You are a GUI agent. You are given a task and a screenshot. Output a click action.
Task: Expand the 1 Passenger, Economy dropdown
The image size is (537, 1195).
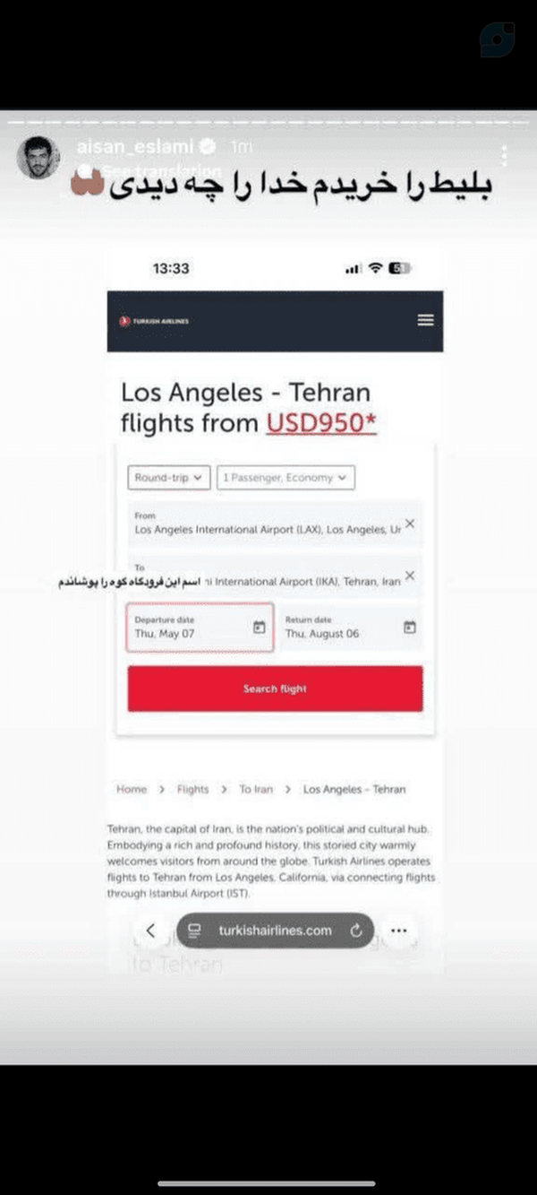pos(286,478)
